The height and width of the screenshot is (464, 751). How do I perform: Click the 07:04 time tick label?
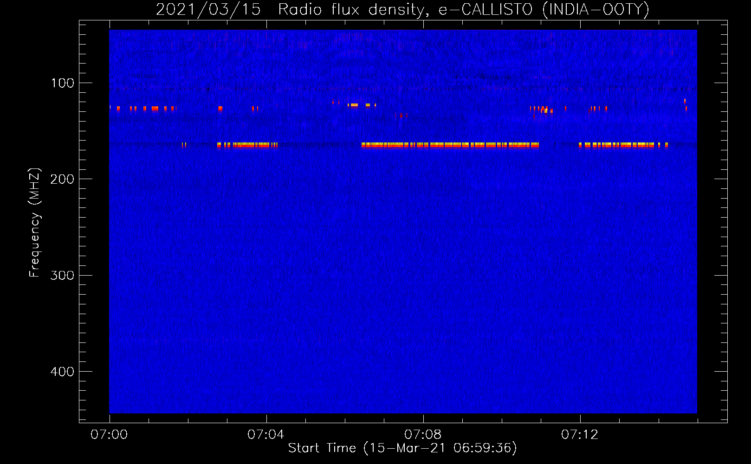(x=266, y=435)
